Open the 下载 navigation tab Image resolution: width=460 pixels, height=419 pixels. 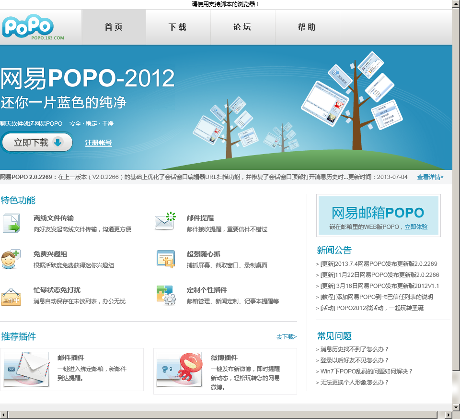178,27
